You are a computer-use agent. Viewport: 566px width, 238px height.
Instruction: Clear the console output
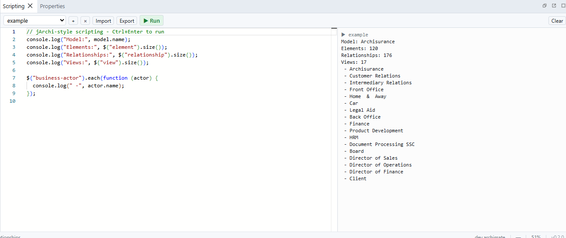click(557, 21)
